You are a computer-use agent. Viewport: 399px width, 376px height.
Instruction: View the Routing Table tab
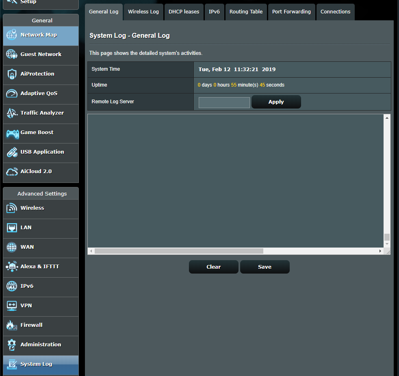246,12
